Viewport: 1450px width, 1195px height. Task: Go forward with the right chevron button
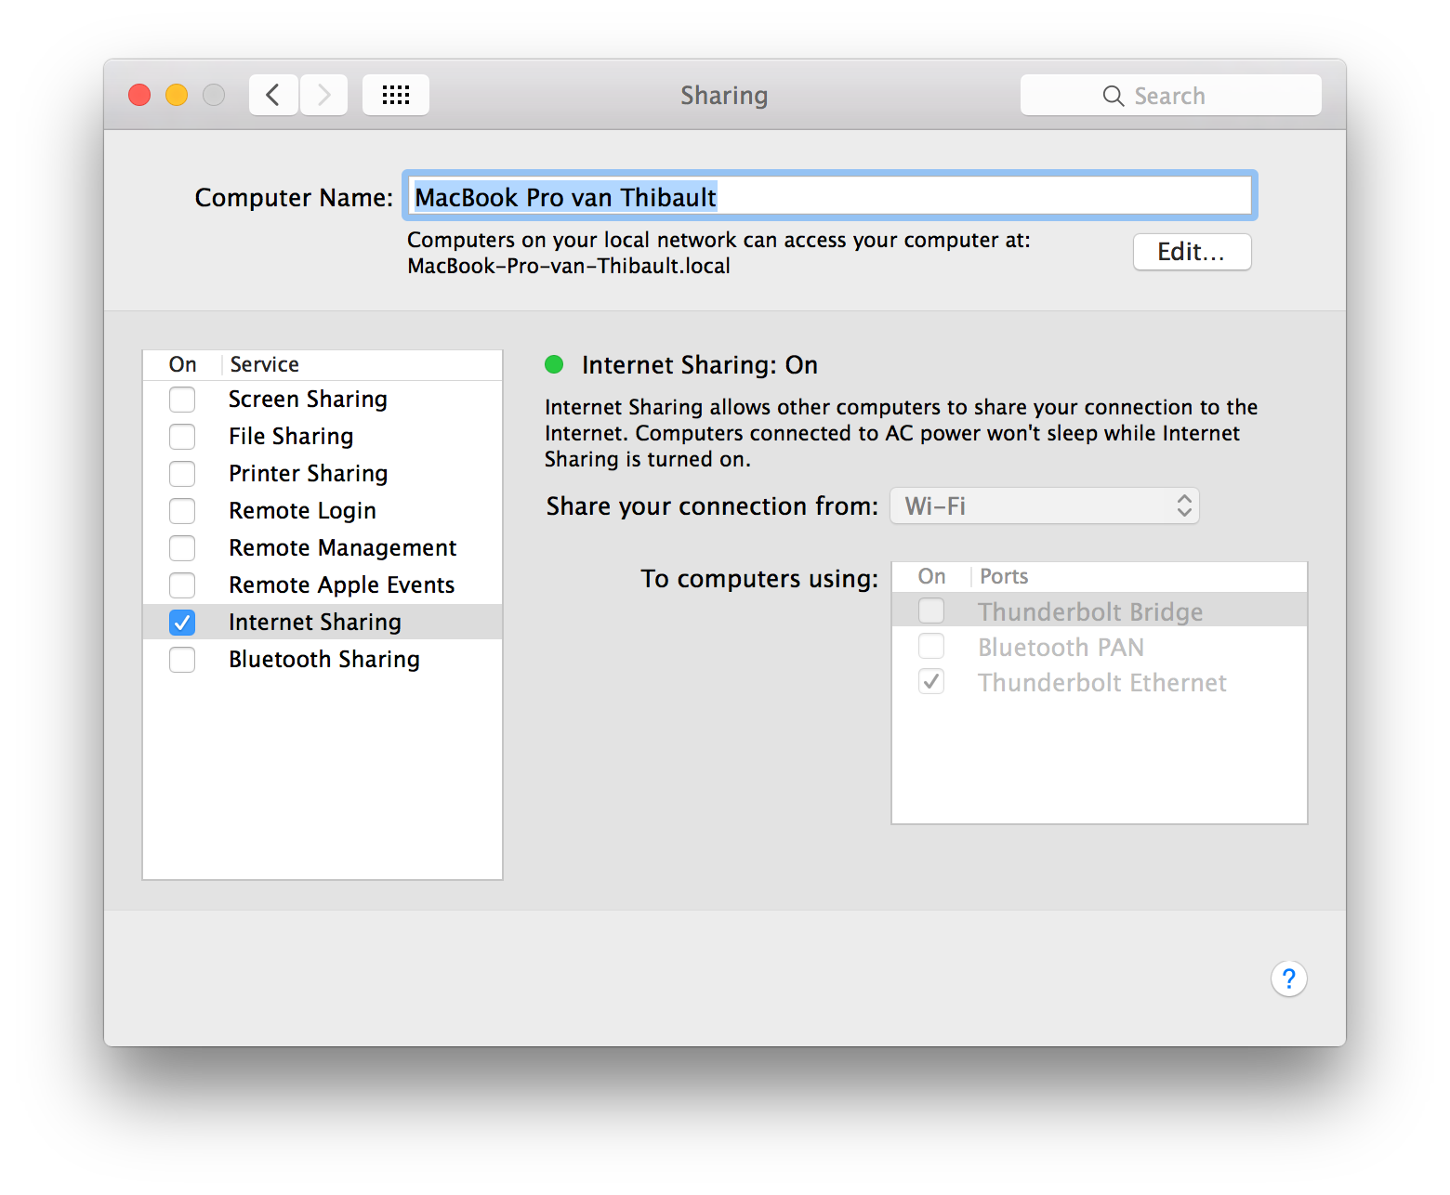[x=323, y=95]
